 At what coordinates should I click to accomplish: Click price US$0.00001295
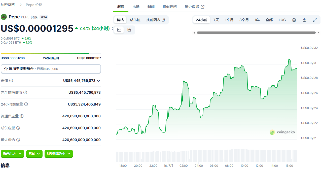pyautogui.click(x=37, y=28)
